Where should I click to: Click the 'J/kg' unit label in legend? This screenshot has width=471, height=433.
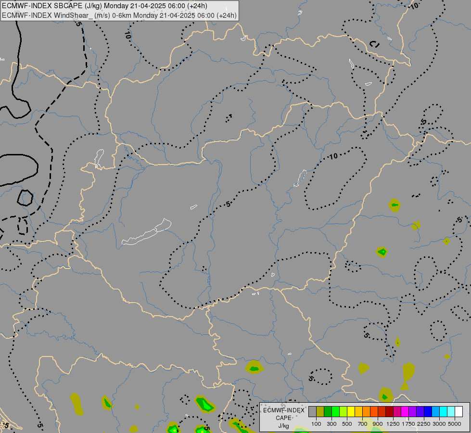coord(283,426)
